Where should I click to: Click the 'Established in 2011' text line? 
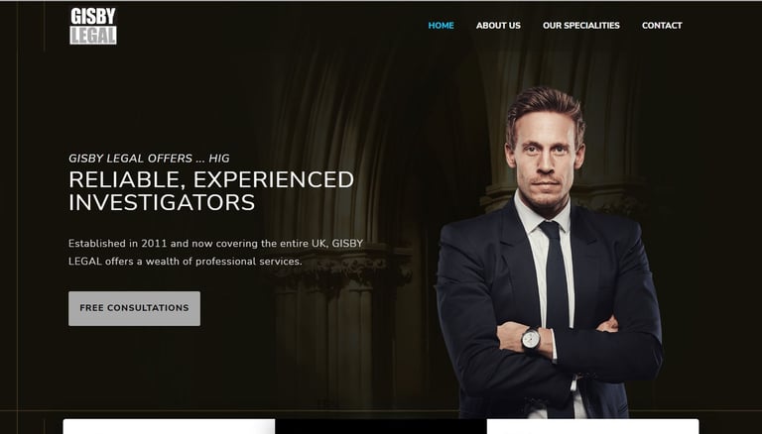tap(215, 243)
